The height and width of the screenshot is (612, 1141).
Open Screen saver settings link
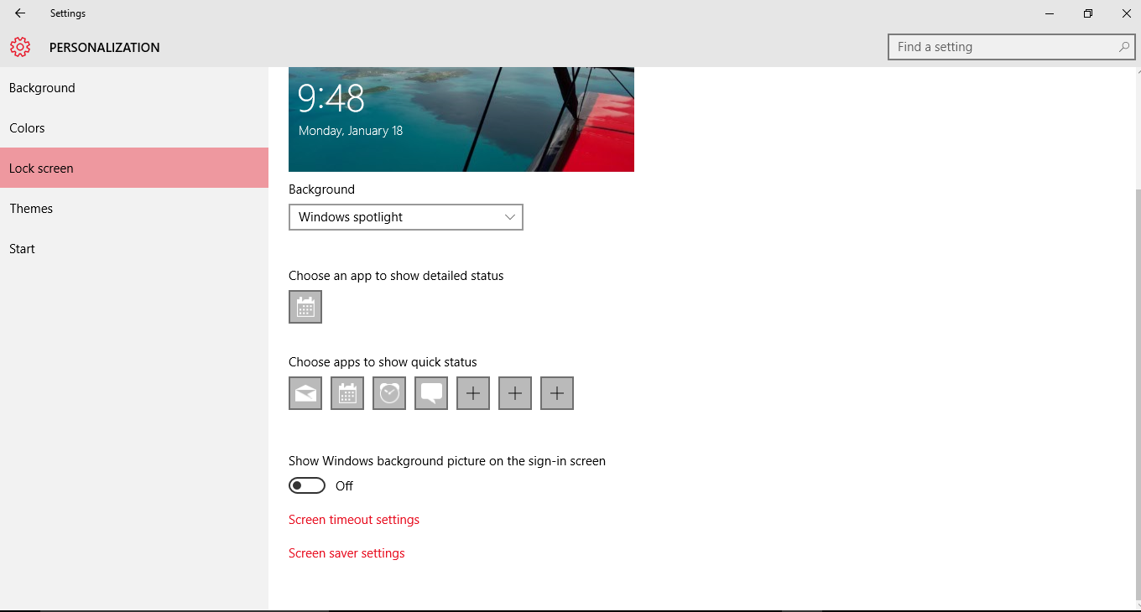coord(346,553)
